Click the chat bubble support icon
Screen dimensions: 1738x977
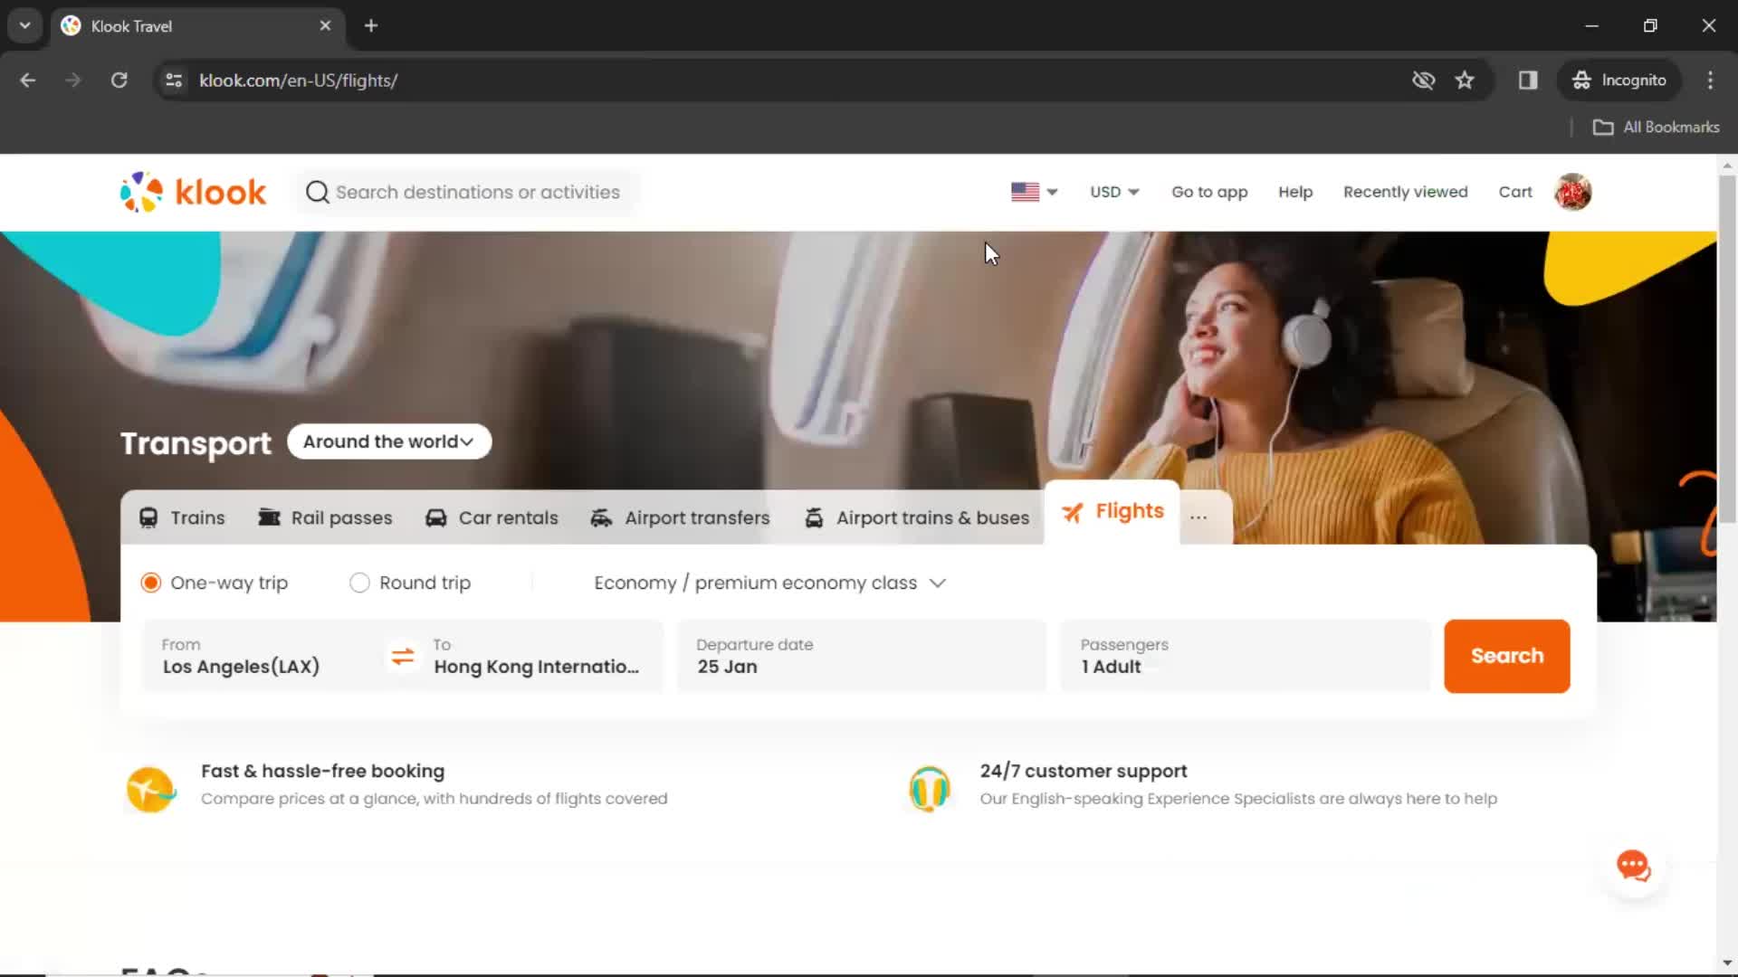1636,866
